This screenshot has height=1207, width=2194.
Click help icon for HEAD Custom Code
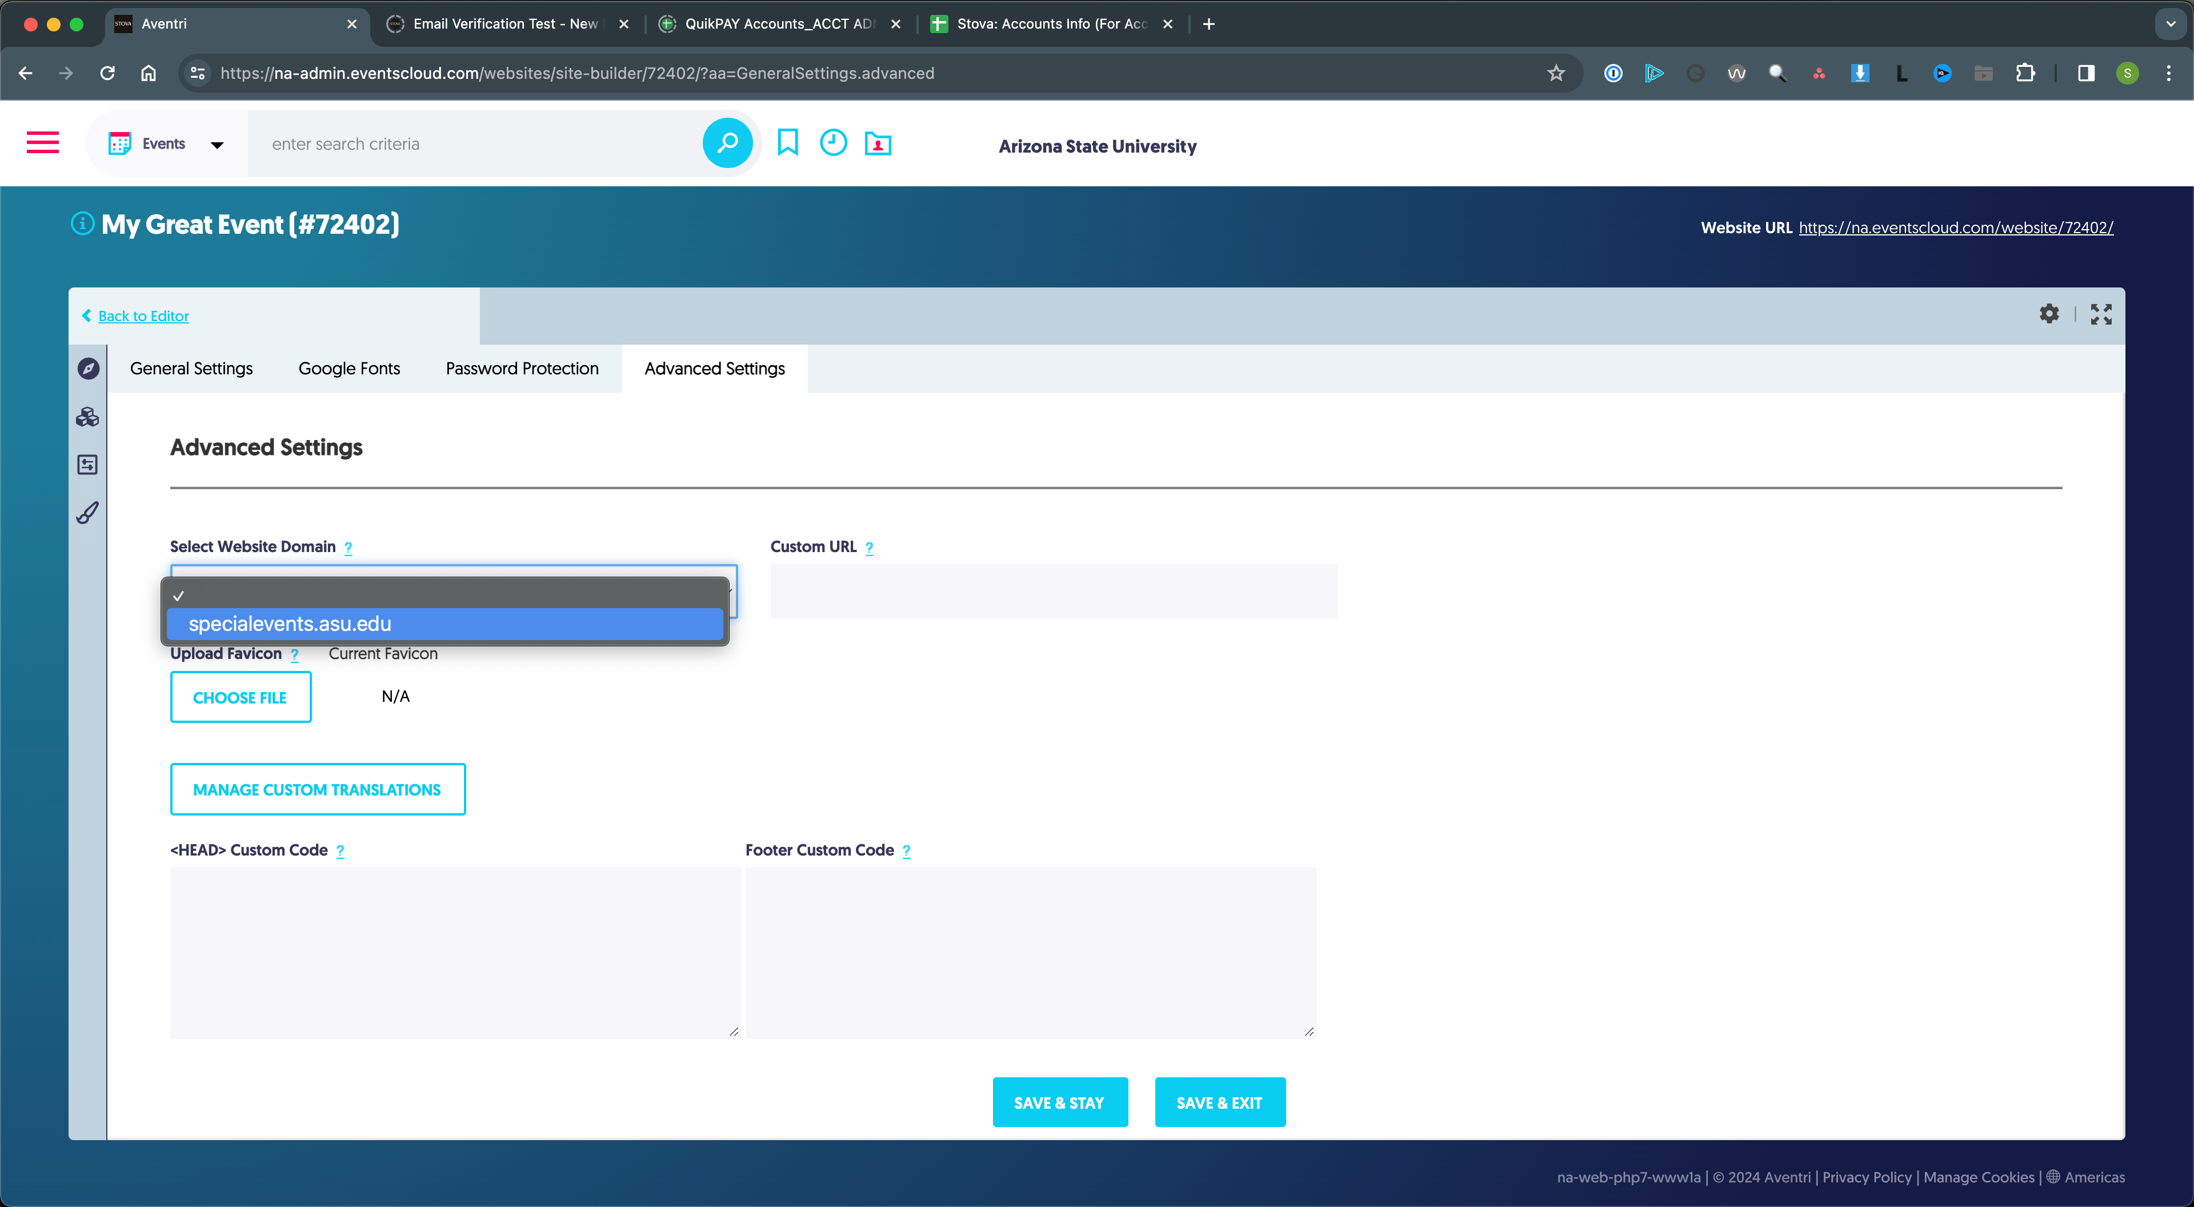tap(340, 851)
